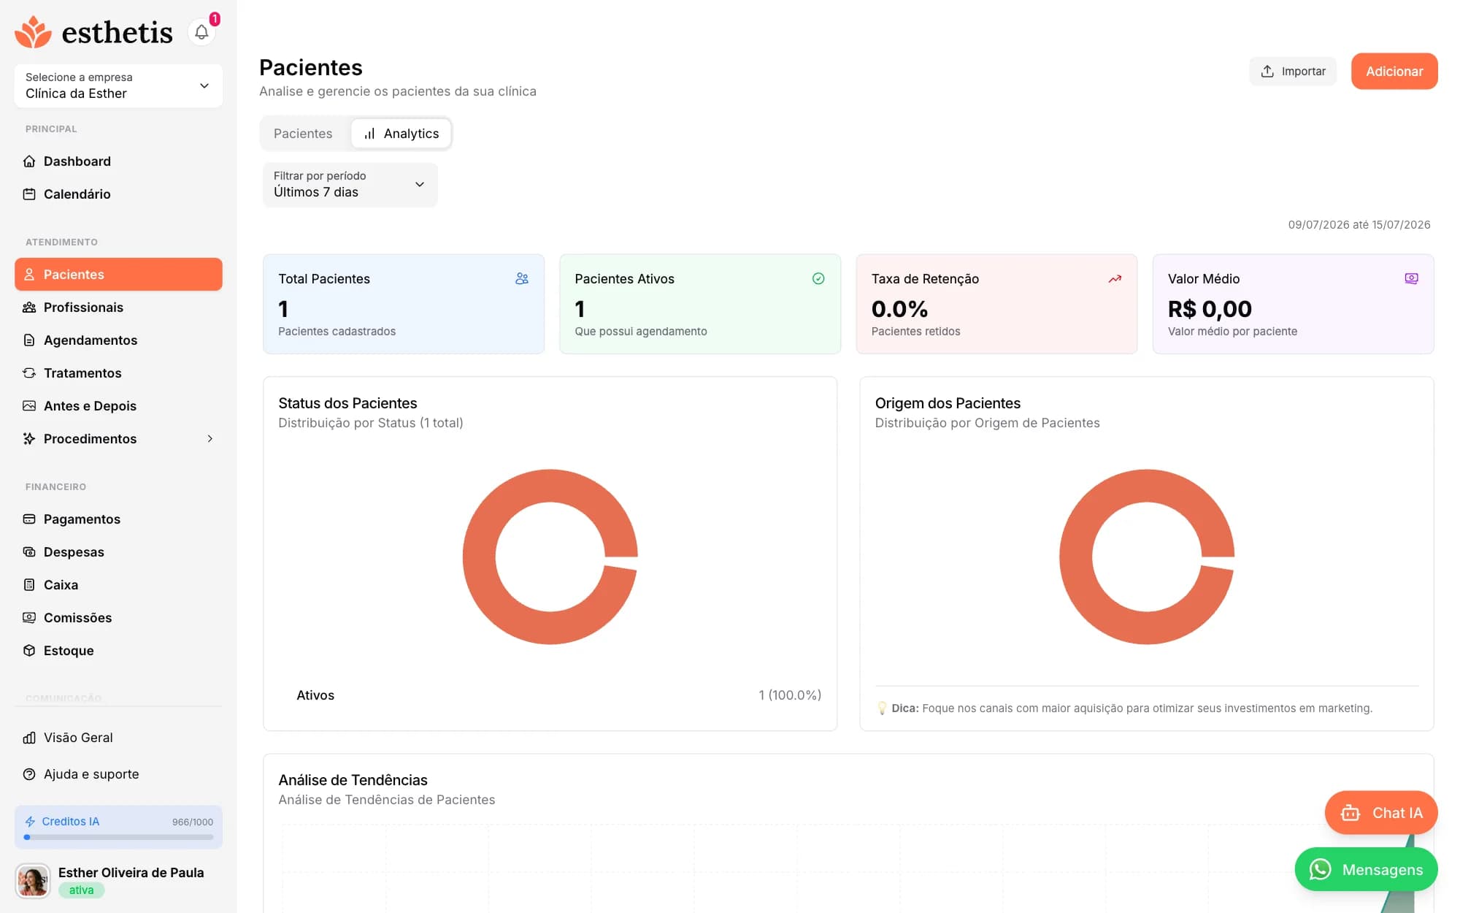This screenshot has width=1460, height=913.
Task: Click the Dica marketing tip text
Action: click(1124, 708)
